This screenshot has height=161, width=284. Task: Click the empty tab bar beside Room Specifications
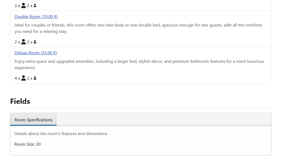coord(164,119)
